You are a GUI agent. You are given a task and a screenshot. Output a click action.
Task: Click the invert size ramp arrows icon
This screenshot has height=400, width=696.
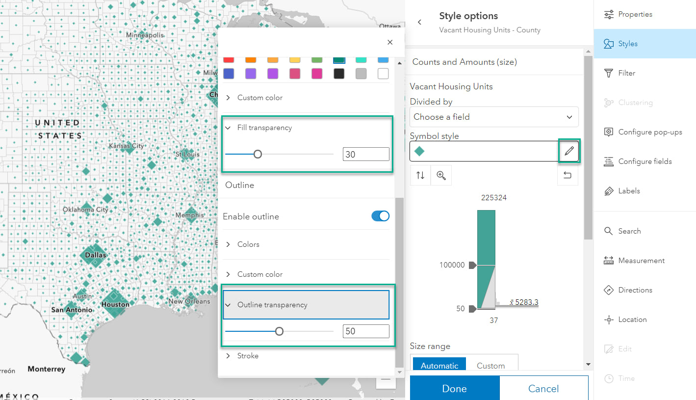click(420, 175)
